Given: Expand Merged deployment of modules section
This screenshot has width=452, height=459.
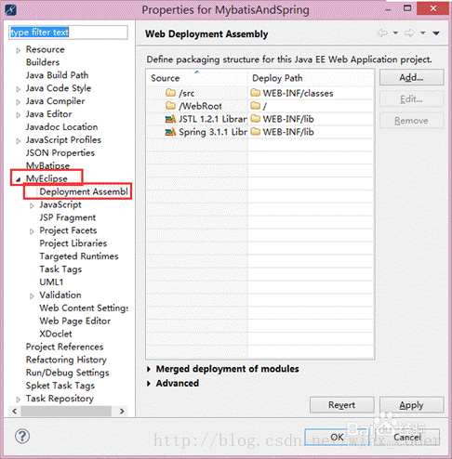Looking at the screenshot, I should coord(149,369).
